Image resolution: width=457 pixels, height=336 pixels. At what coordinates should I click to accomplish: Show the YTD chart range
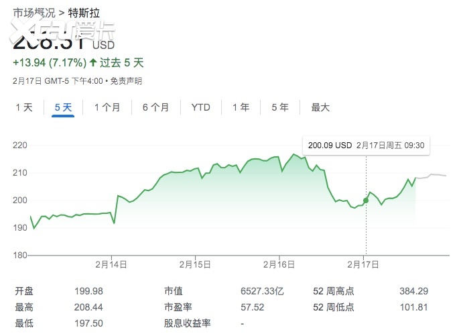pyautogui.click(x=200, y=107)
